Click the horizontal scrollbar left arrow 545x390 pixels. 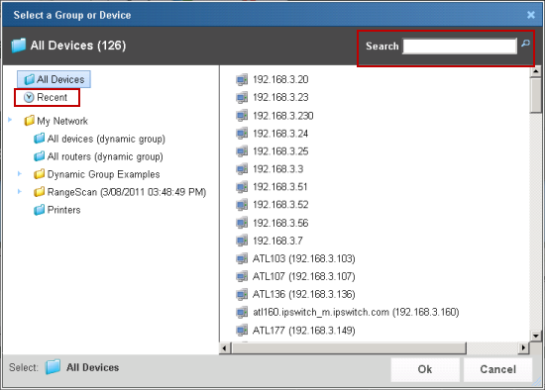click(x=225, y=347)
